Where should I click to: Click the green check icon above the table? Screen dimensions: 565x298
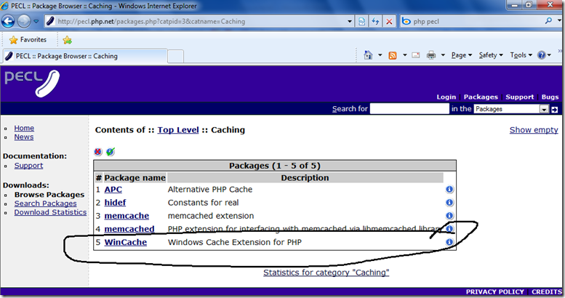[x=111, y=152]
